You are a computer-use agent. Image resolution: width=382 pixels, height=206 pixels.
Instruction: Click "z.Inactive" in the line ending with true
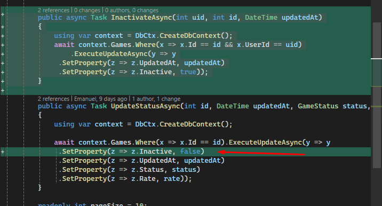tap(152, 72)
